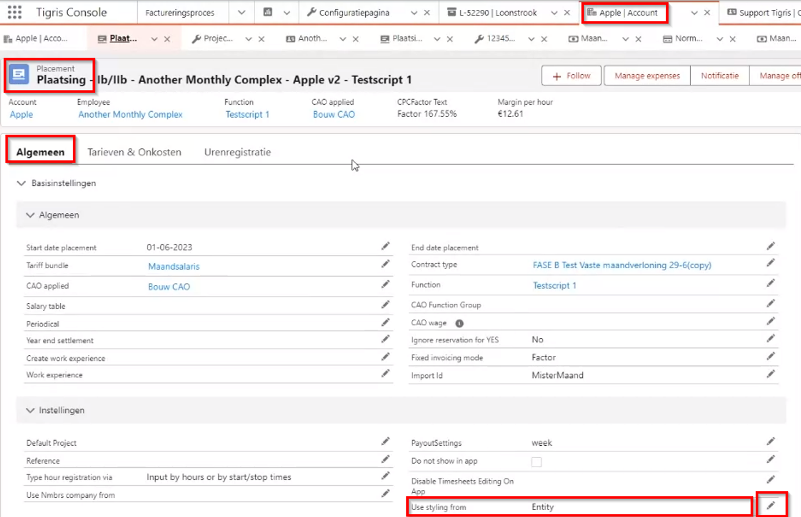
Task: Open Apple Account tab dropdown arrow
Action: pyautogui.click(x=694, y=13)
